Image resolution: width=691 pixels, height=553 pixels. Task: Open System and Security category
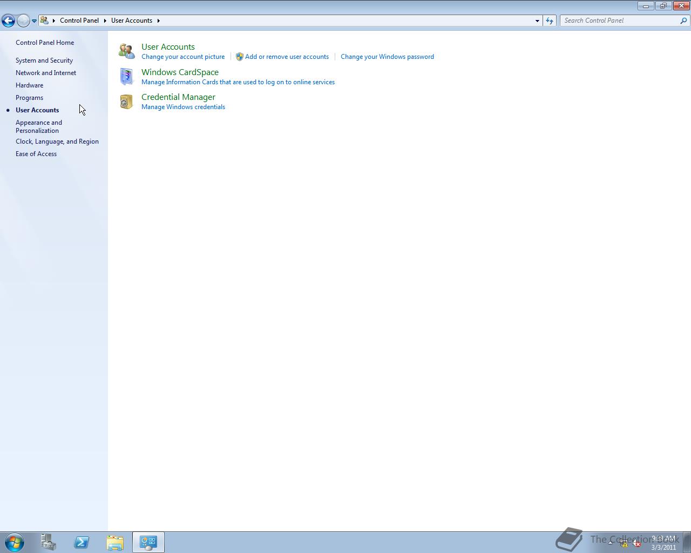(44, 60)
